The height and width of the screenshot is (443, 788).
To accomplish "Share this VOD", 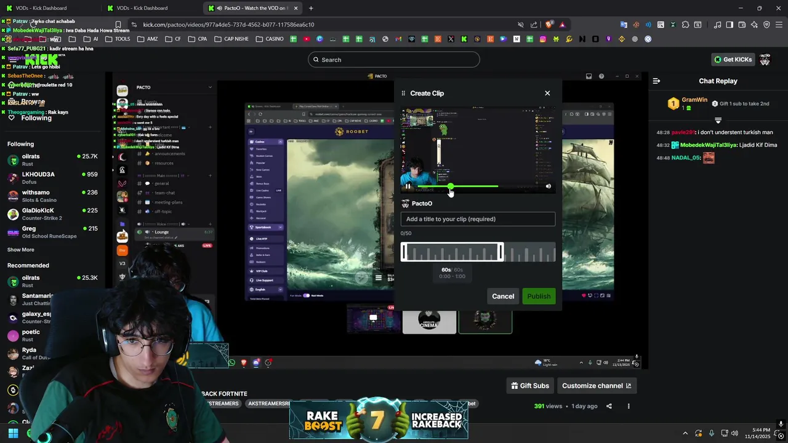I will pyautogui.click(x=609, y=406).
